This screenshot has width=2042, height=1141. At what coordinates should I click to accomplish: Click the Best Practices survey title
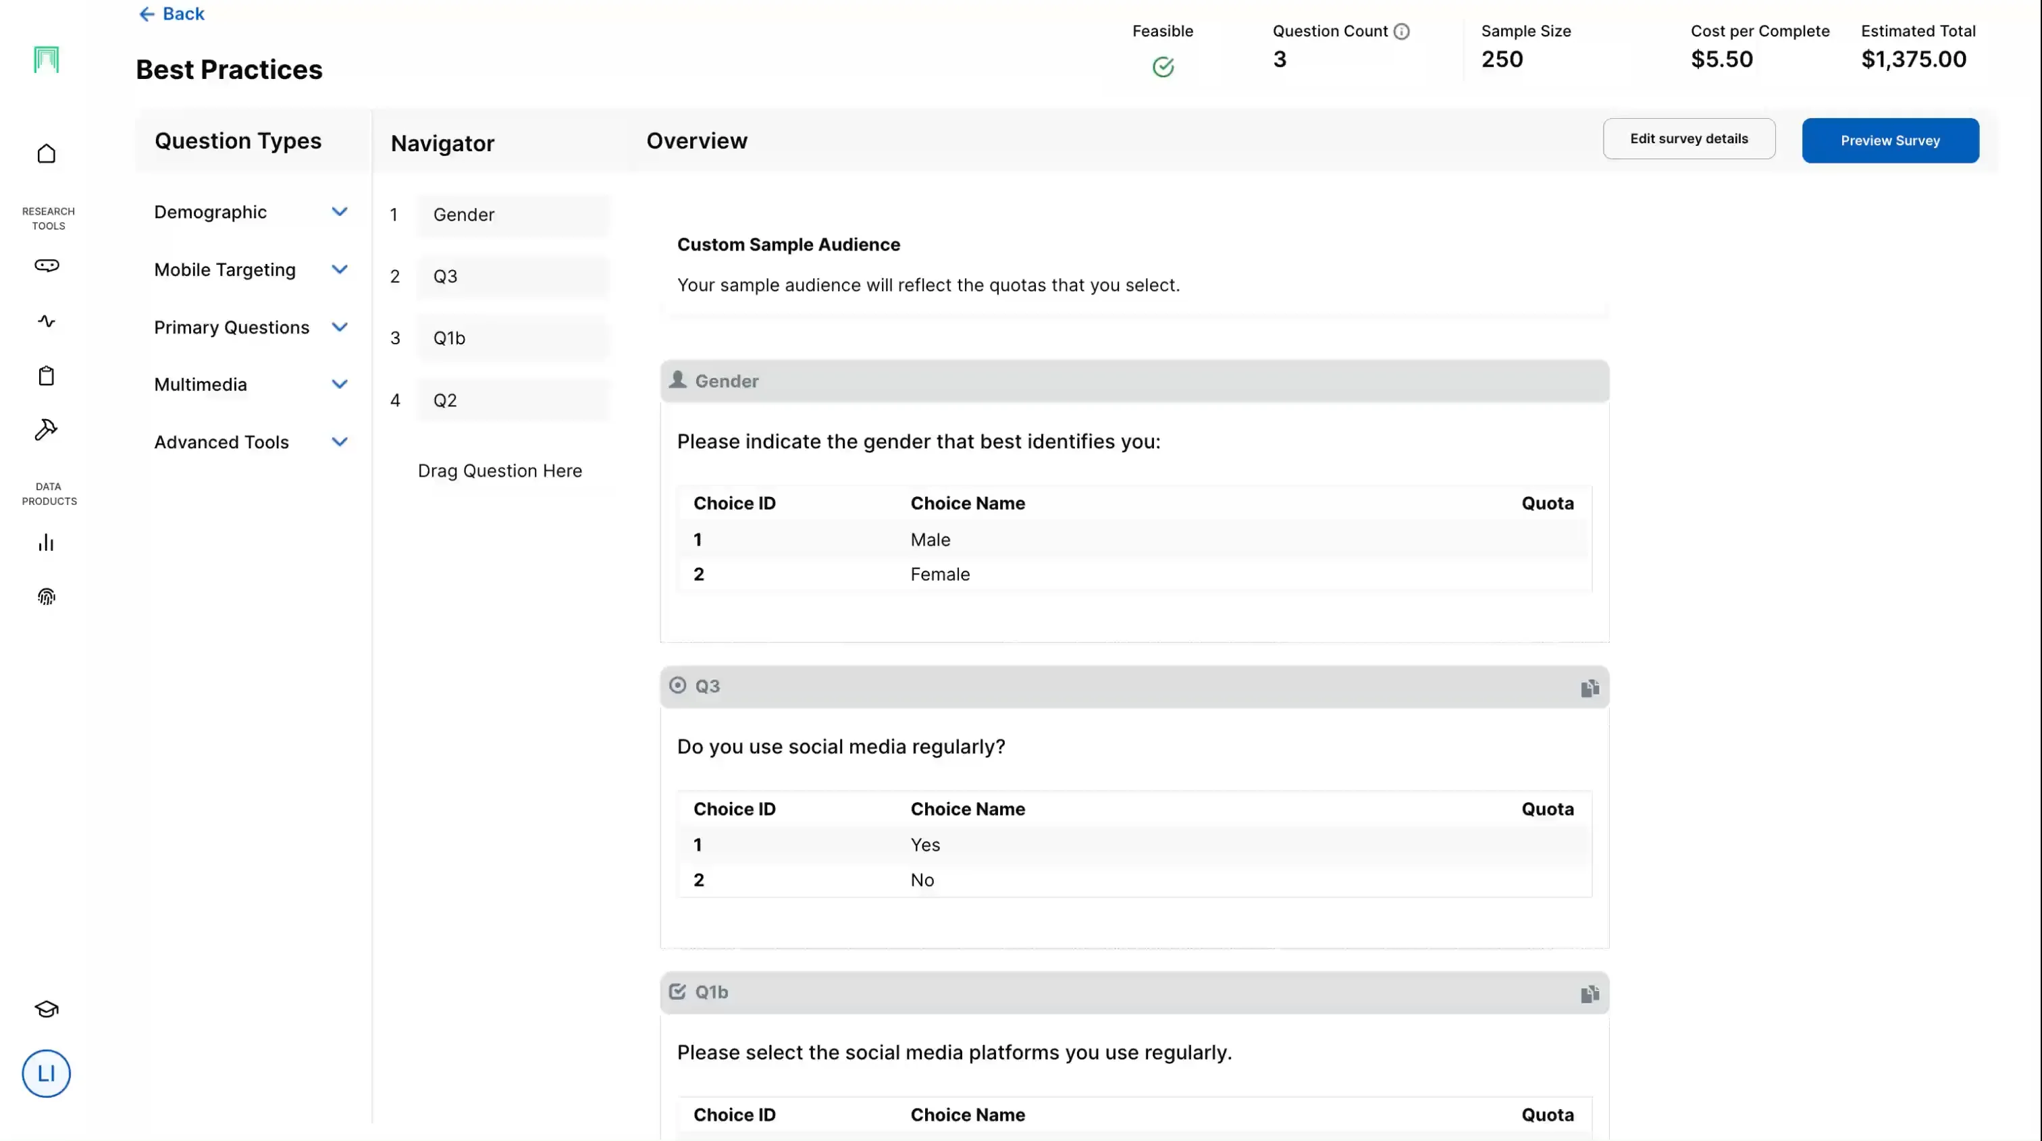[229, 70]
